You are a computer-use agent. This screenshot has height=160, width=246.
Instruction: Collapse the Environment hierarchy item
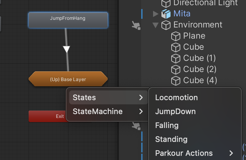[156, 25]
